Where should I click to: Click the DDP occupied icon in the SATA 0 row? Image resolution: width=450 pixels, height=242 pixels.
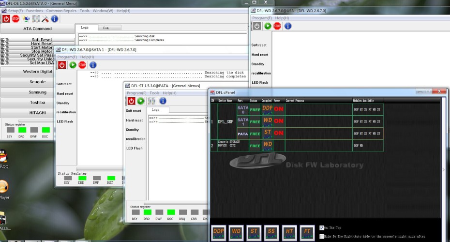268,109
